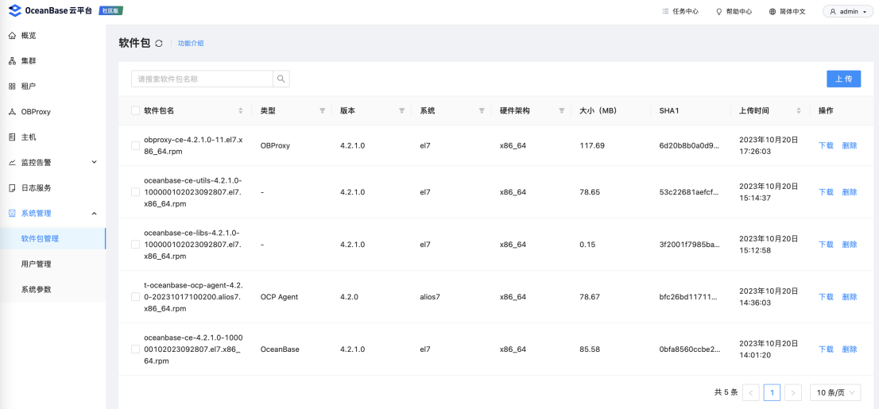Open the 版本 column filter icon
This screenshot has height=409, width=879.
[402, 111]
